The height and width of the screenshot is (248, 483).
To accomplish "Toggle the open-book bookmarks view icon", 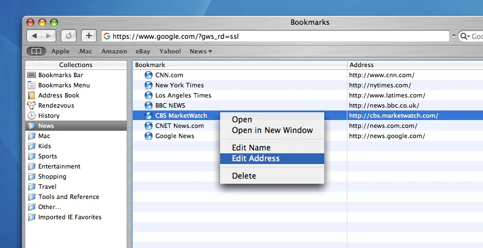I will click(x=36, y=51).
